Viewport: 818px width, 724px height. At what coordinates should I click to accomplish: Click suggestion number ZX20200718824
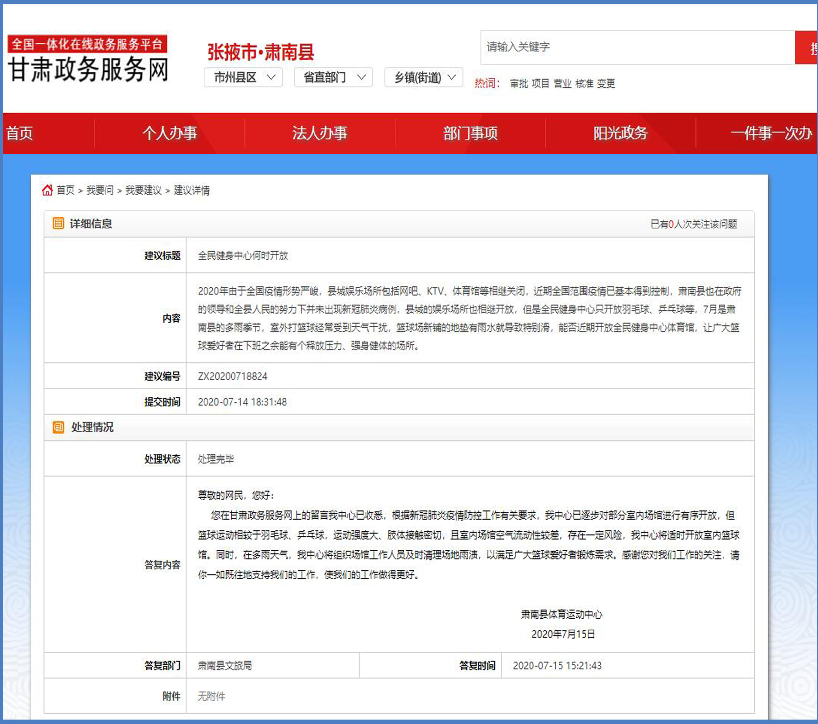tap(232, 376)
